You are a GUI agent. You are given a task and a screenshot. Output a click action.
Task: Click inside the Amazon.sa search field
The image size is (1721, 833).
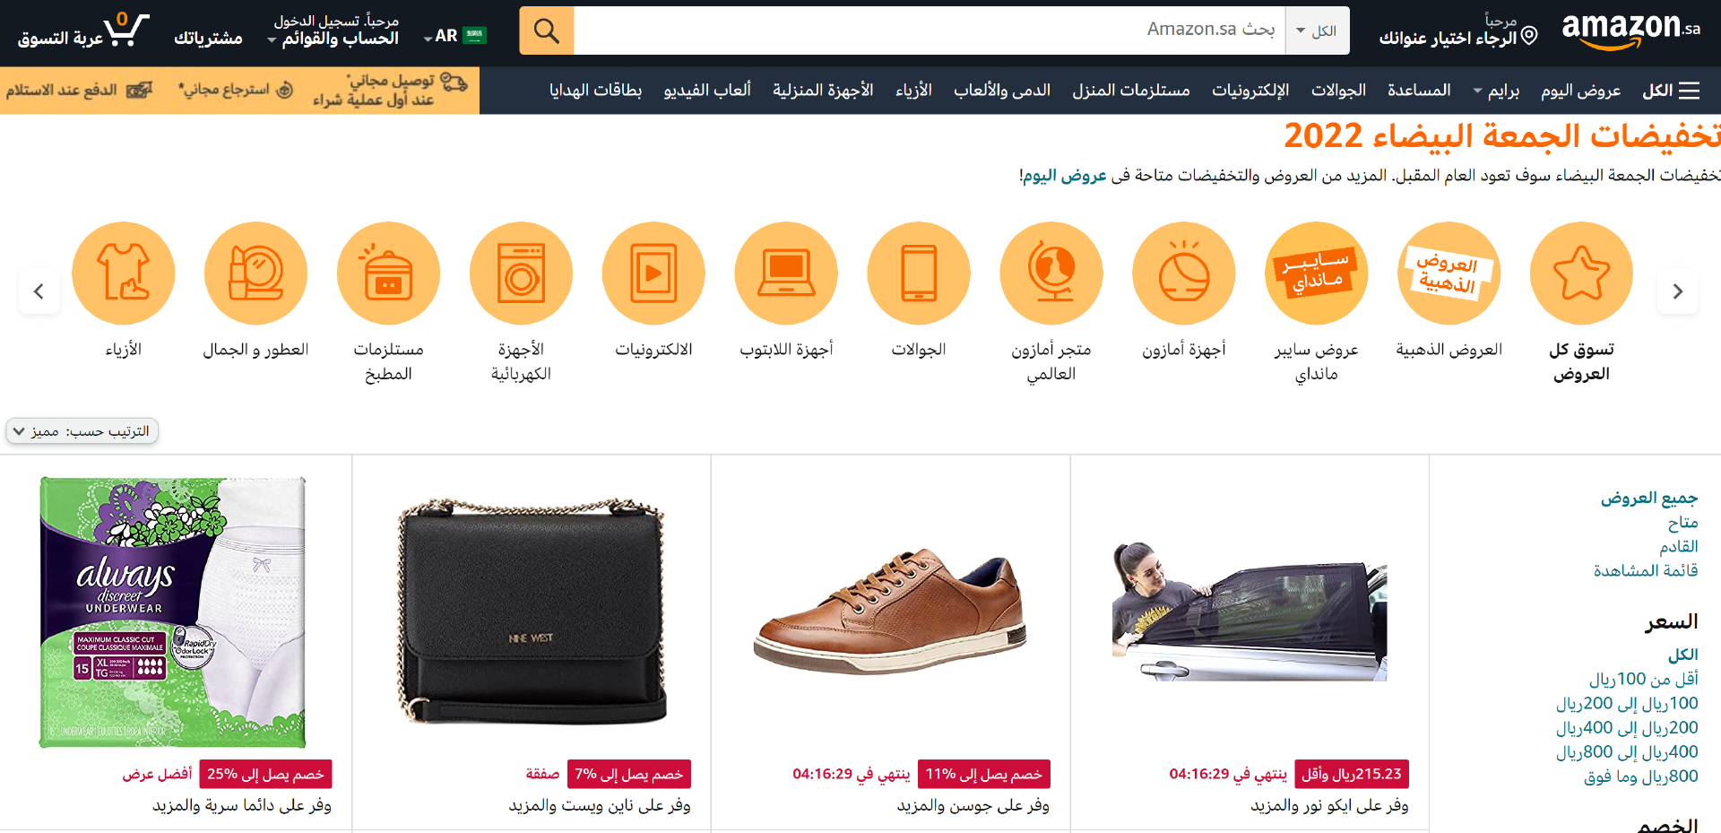pyautogui.click(x=930, y=31)
